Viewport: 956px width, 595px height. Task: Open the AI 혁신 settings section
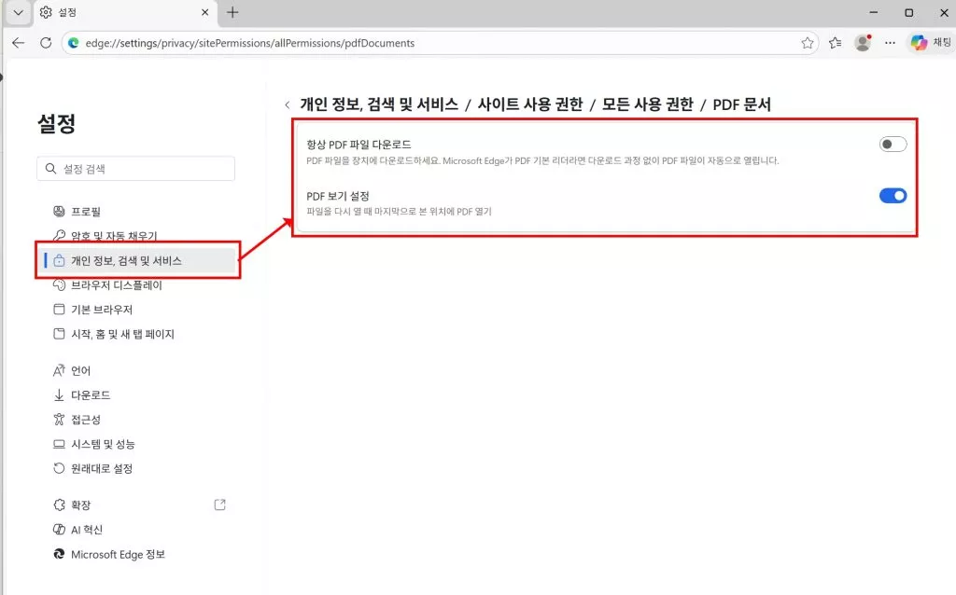80,529
